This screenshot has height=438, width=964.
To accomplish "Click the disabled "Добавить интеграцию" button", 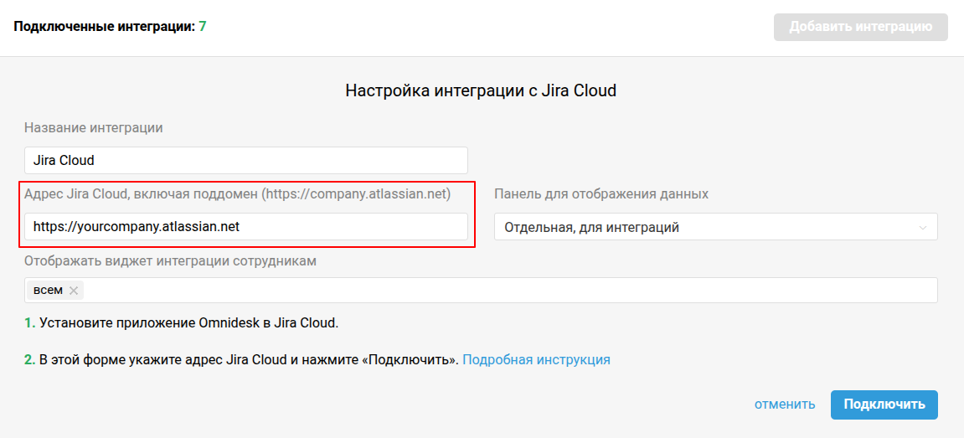I will (860, 27).
